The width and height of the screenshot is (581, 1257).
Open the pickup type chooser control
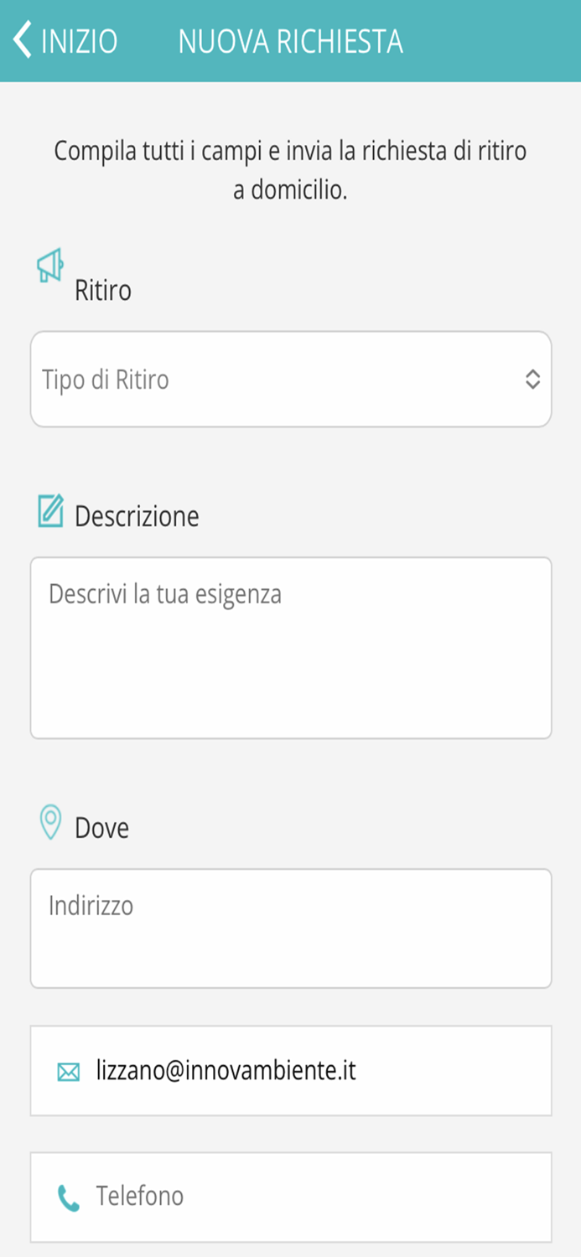[290, 378]
